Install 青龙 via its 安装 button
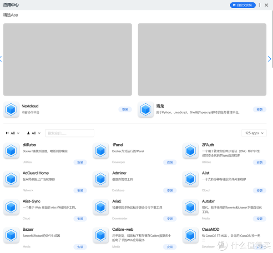 (x=260, y=110)
